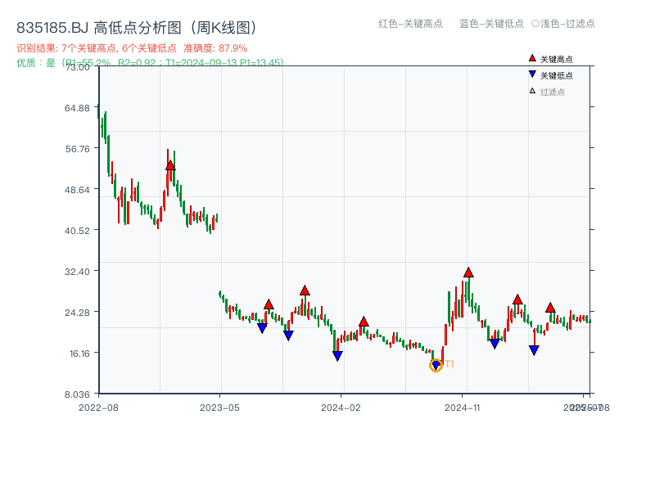Click the chart title 835185.BJ 高低点分析图
This screenshot has height=491, width=655.
[135, 25]
